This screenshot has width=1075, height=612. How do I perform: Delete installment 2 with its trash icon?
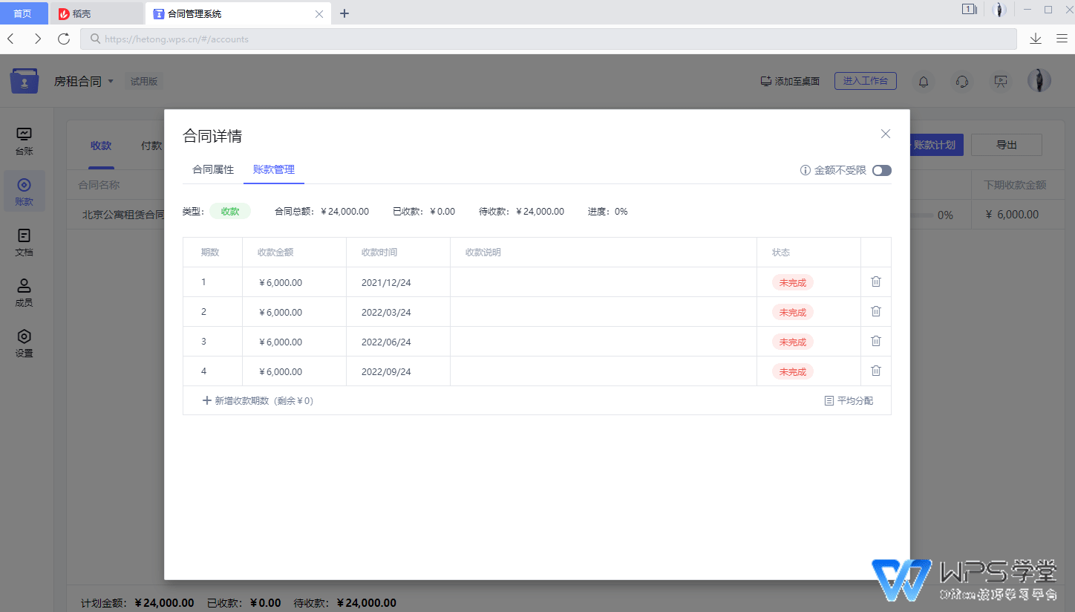[x=876, y=311]
